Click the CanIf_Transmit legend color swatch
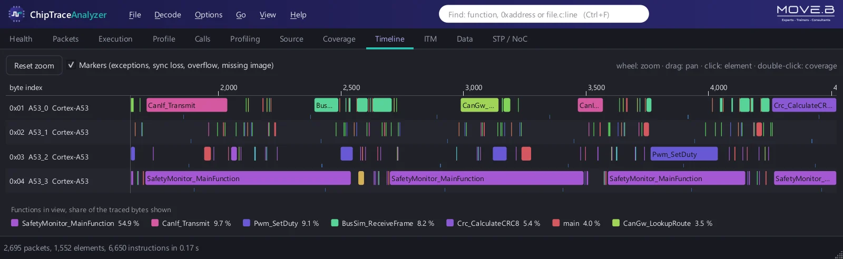Image resolution: width=843 pixels, height=259 pixels. point(155,223)
